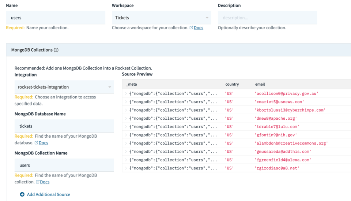Screen dimensions: 351x201
Task: Open the workspace Docs link
Action: (198, 28)
